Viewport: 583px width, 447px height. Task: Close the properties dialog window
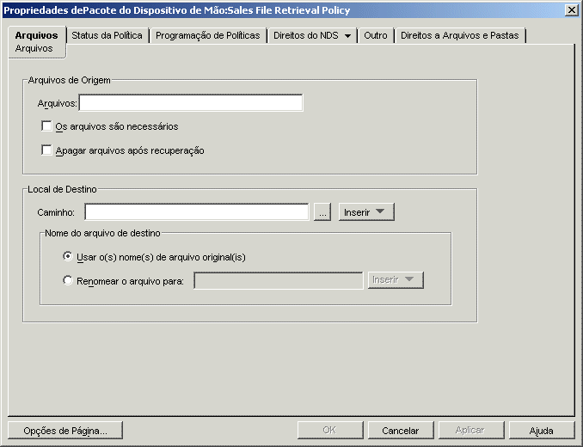tap(572, 10)
